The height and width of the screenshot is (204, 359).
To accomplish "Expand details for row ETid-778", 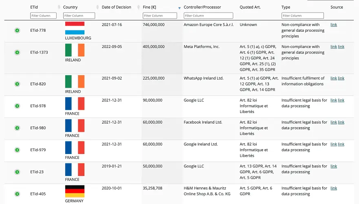I will (17, 30).
